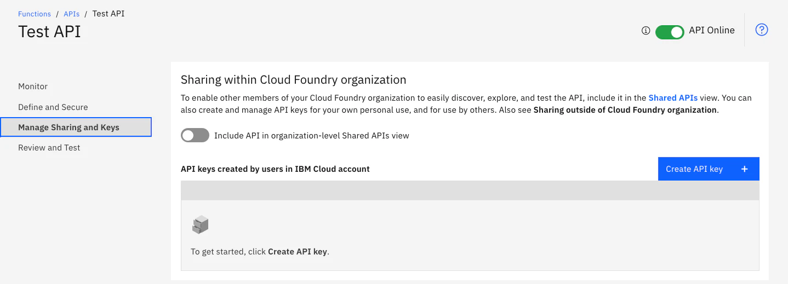Click the info icon beside API Online
The height and width of the screenshot is (284, 788).
click(646, 31)
